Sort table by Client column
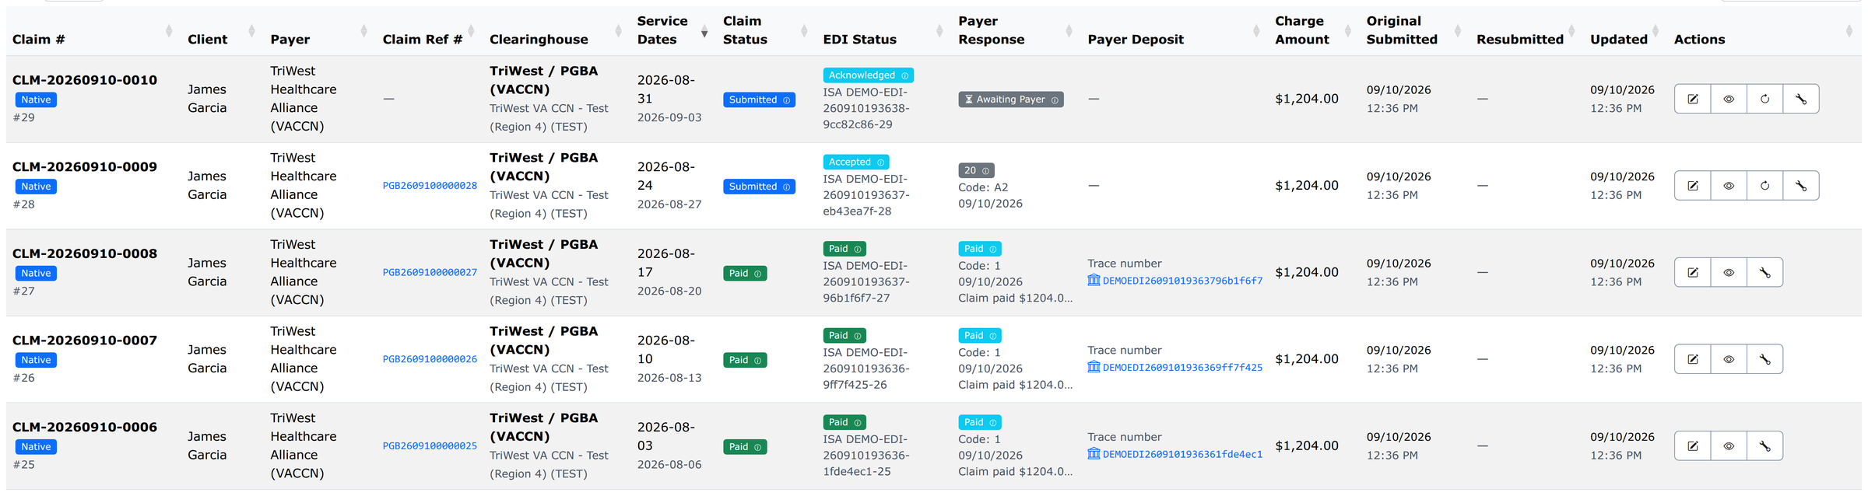The width and height of the screenshot is (1868, 496). point(251,31)
